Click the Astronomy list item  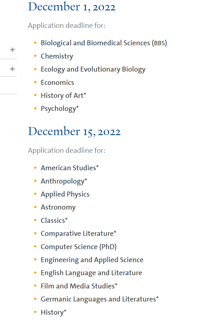click(58, 207)
